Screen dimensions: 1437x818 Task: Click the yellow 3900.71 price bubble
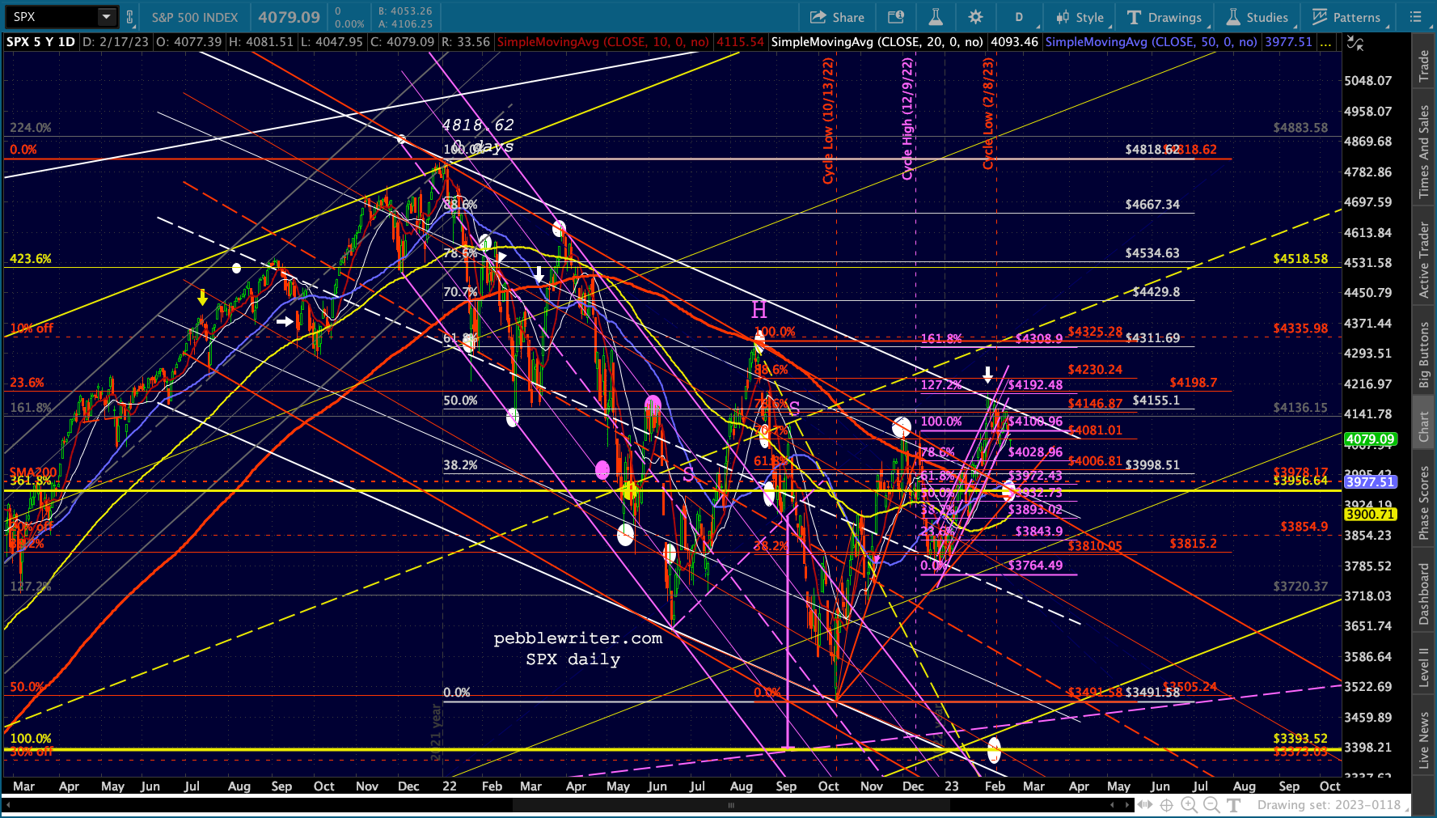[x=1370, y=515]
